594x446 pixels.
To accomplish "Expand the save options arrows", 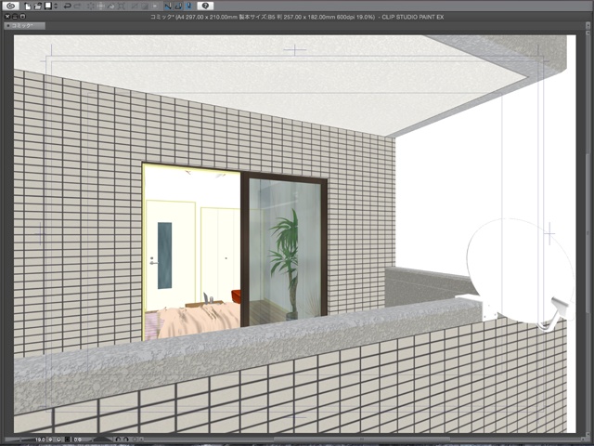I will coord(56,7).
